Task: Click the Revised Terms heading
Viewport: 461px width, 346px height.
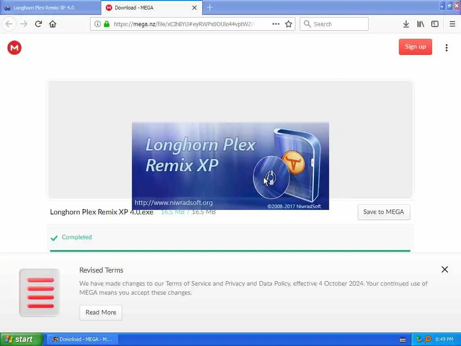Action: point(101,270)
